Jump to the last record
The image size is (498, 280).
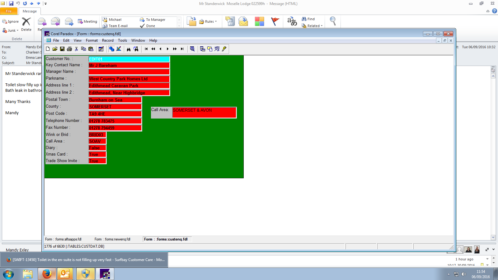point(182,49)
